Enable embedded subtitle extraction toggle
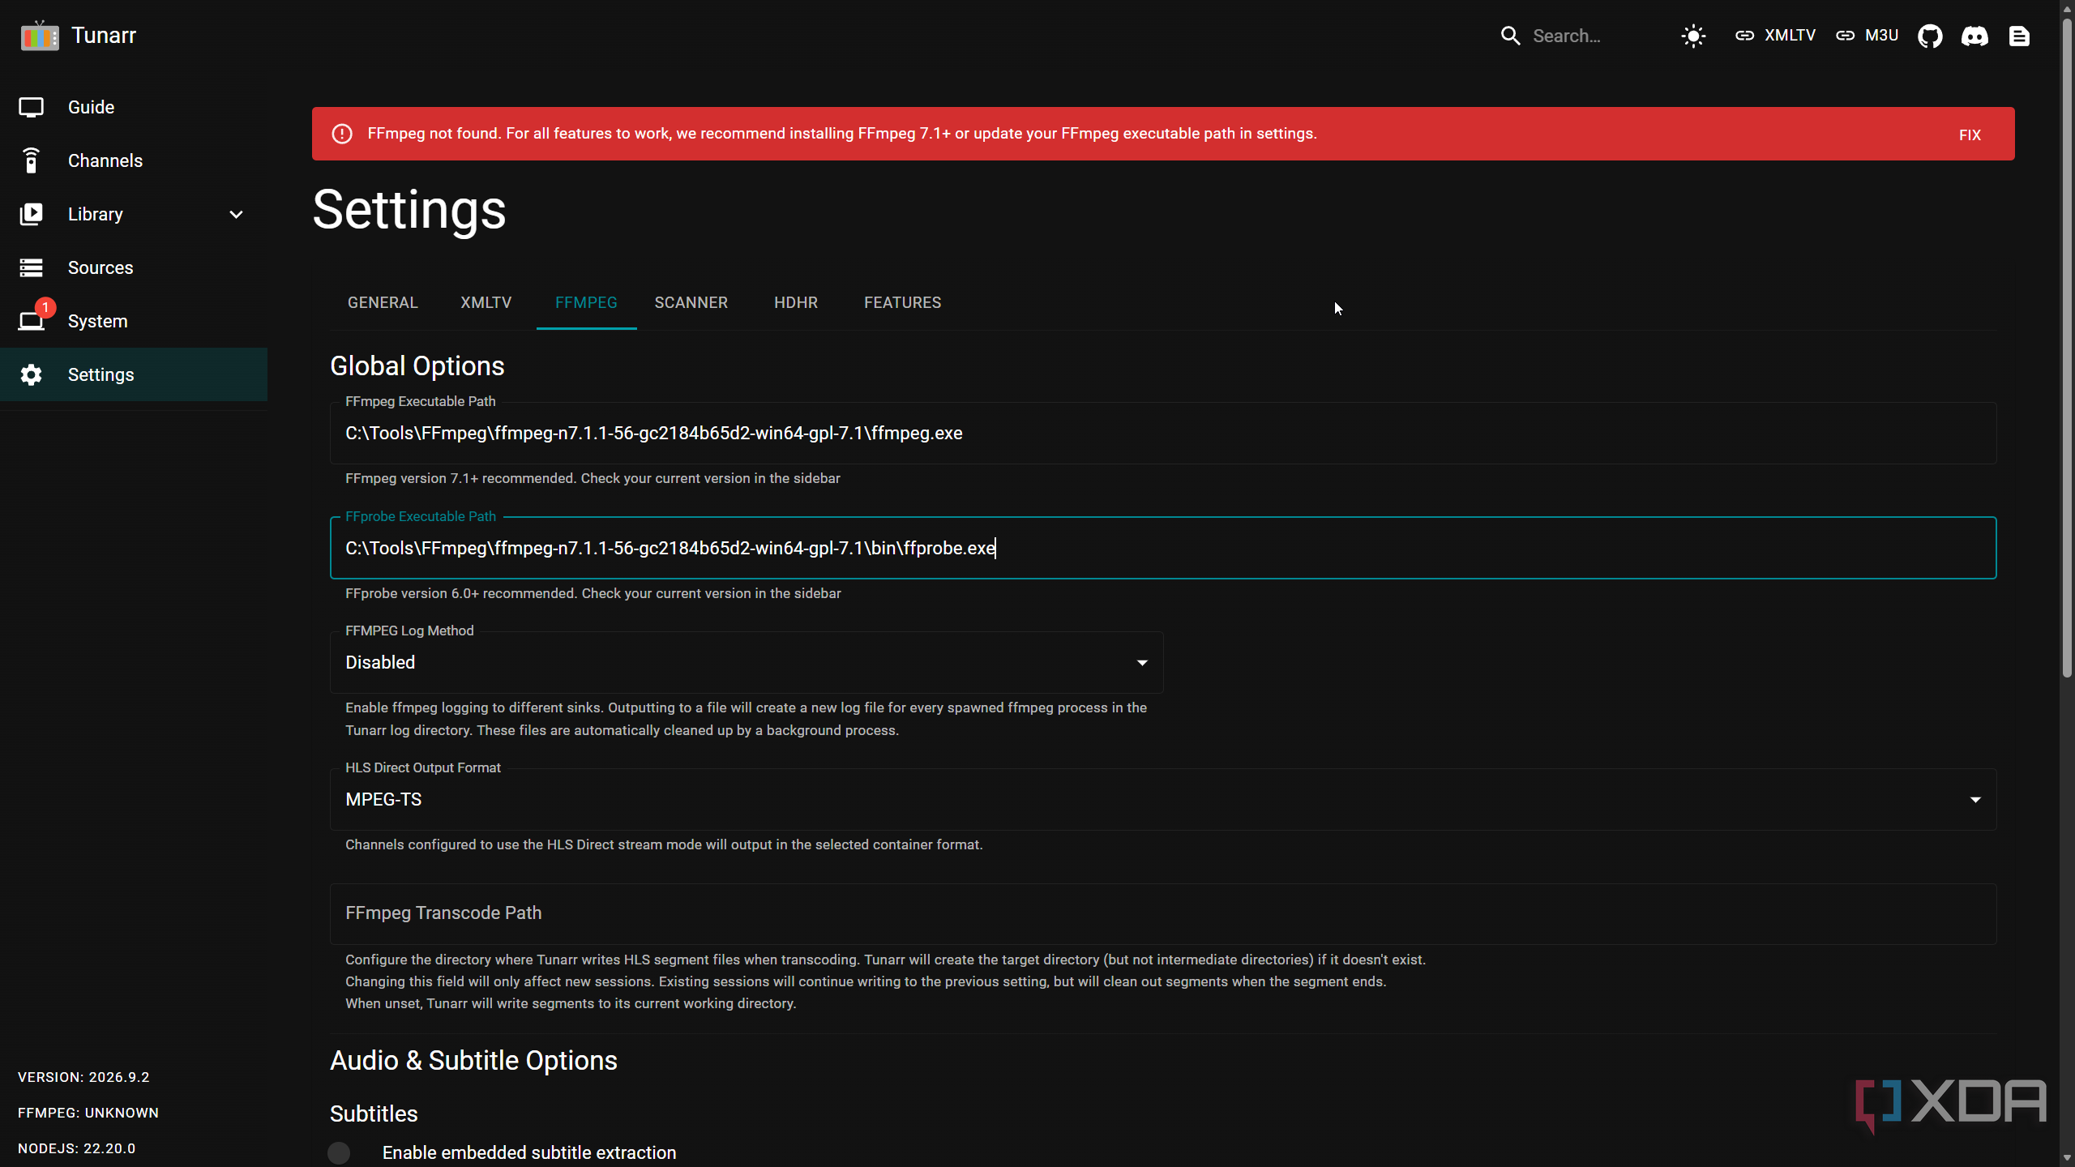 click(339, 1152)
